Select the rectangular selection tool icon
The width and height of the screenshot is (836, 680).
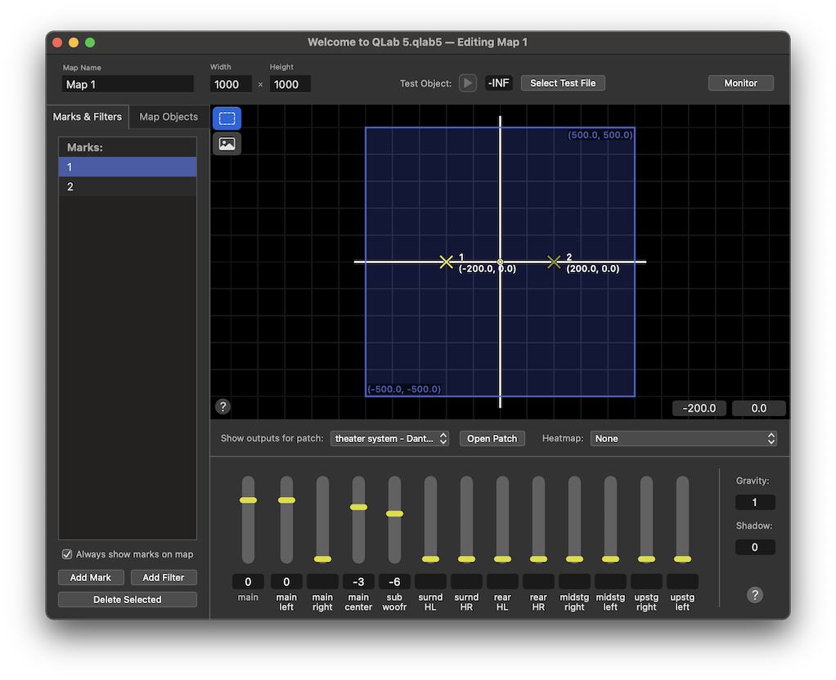click(x=227, y=119)
